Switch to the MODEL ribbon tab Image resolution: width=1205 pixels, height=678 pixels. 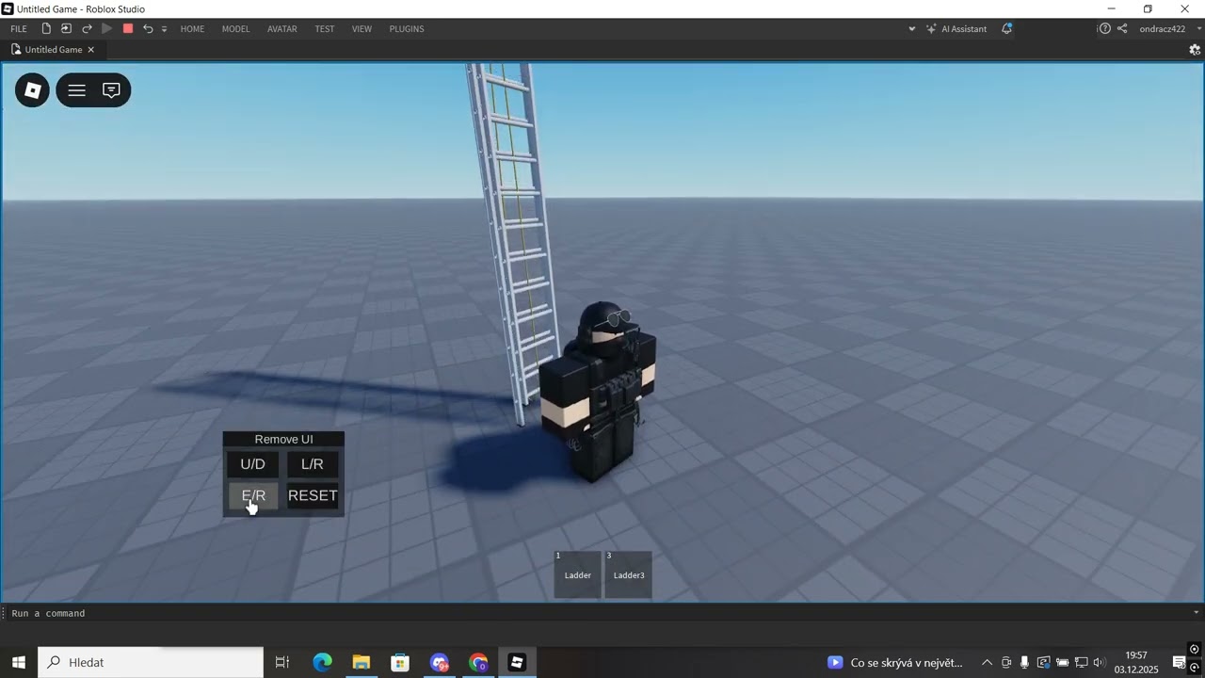coord(235,29)
